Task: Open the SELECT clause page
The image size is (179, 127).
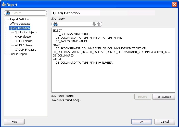Action: pyautogui.click(x=24, y=41)
